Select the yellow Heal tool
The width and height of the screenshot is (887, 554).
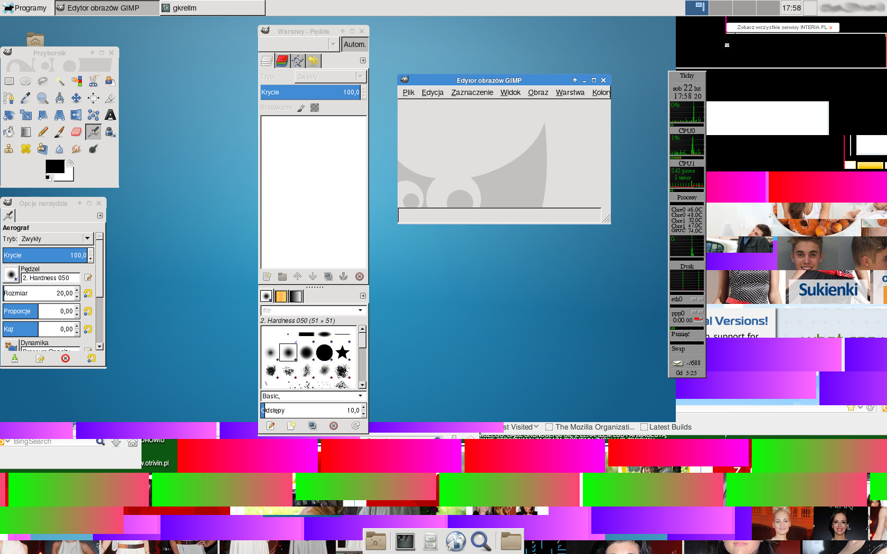click(25, 149)
